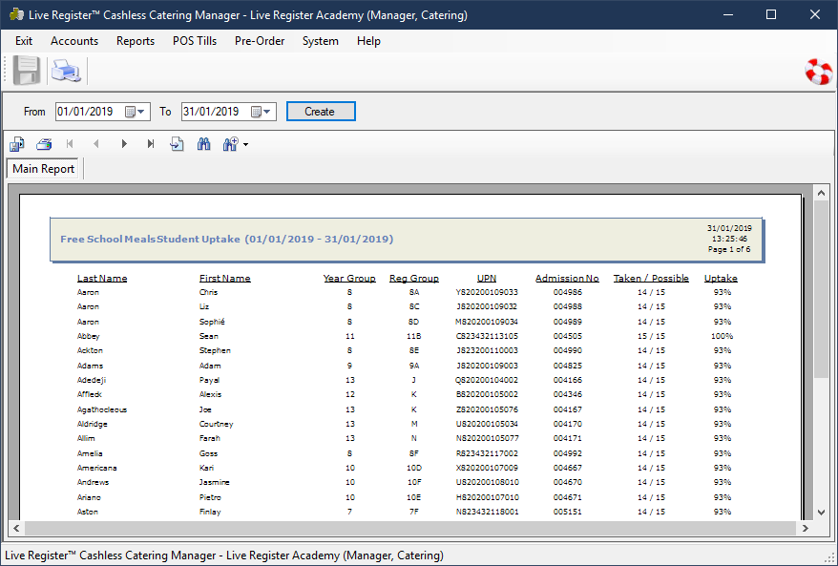
Task: Click vertical scrollbar down arrow
Action: (x=822, y=512)
